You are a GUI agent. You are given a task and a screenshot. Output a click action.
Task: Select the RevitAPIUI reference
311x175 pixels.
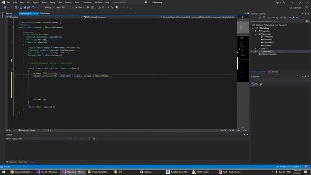click(x=269, y=42)
